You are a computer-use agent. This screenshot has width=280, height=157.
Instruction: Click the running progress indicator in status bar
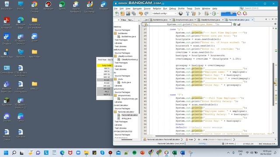pyautogui.click(x=203, y=143)
